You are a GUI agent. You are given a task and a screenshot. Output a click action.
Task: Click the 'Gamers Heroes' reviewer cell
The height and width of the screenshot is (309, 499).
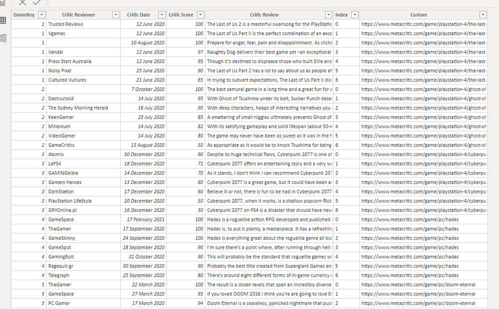(83, 182)
